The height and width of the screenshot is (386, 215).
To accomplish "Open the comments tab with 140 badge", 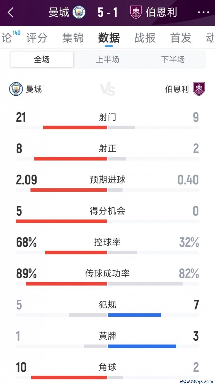I will [x=7, y=38].
